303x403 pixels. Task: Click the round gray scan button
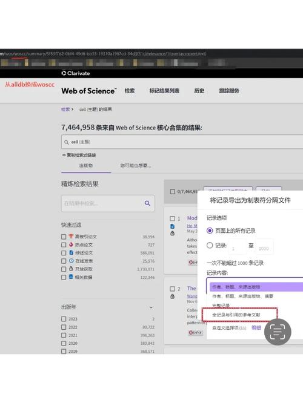pyautogui.click(x=278, y=332)
